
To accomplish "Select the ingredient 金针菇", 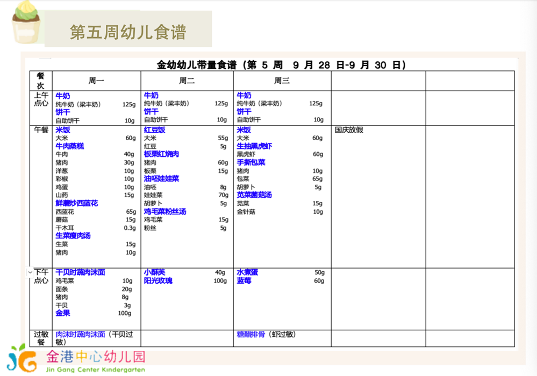I will click(246, 212).
